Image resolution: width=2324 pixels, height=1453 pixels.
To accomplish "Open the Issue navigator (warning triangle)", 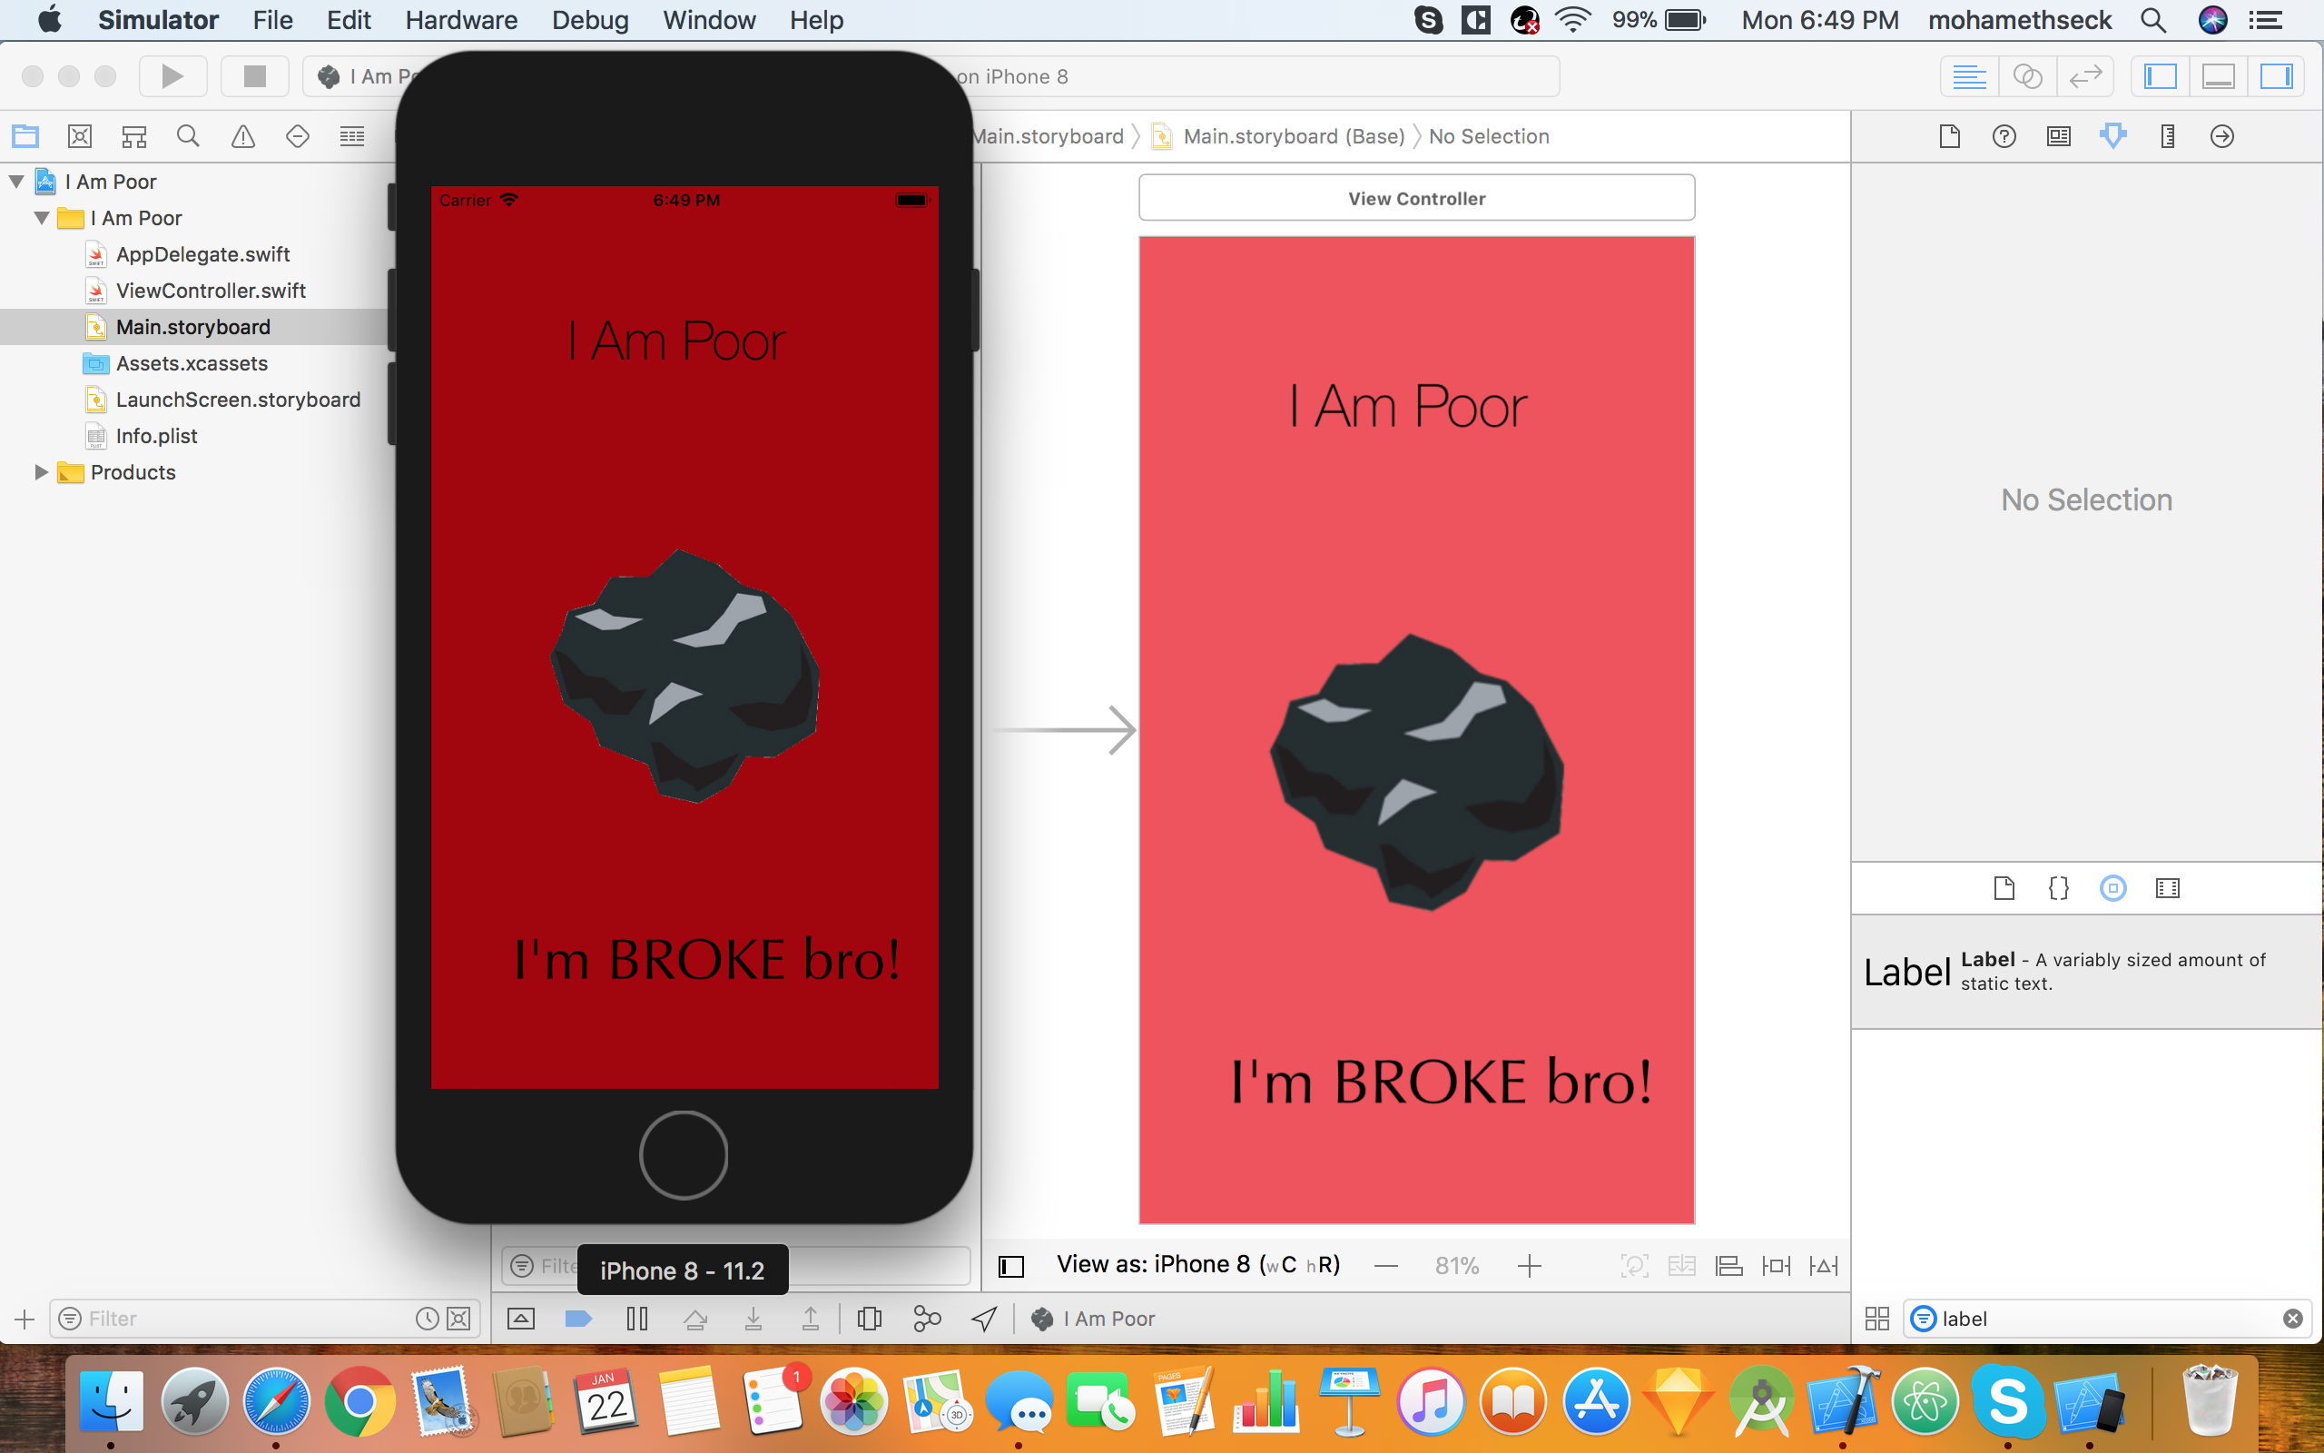I will (x=242, y=135).
